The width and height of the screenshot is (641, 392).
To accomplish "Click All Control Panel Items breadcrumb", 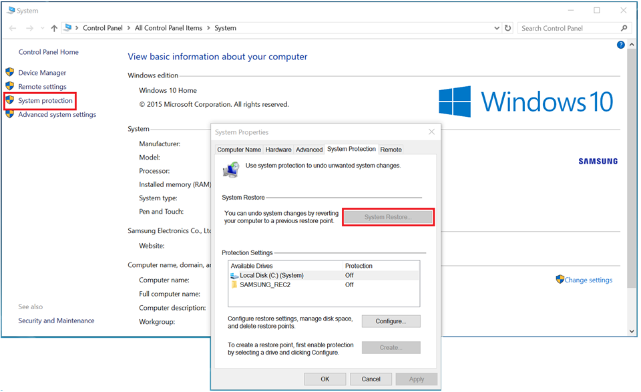I will tap(168, 28).
